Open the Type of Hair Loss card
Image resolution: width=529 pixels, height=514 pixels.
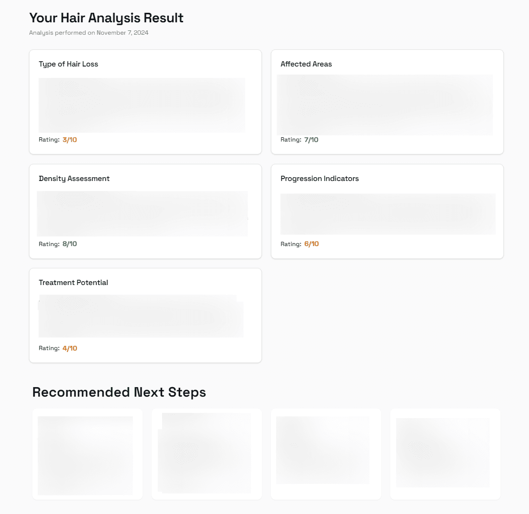click(x=145, y=102)
